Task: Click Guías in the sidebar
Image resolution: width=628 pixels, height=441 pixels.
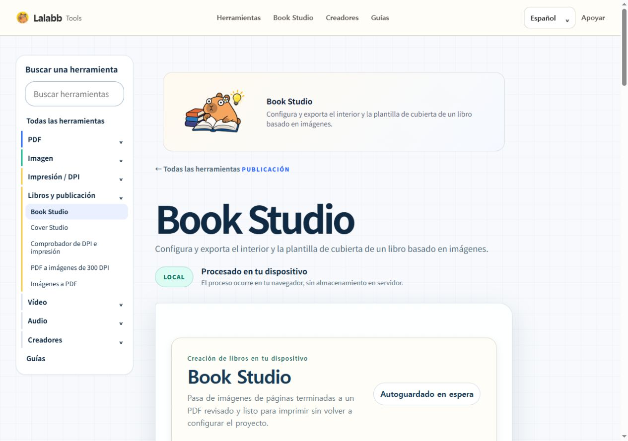Action: (36, 359)
